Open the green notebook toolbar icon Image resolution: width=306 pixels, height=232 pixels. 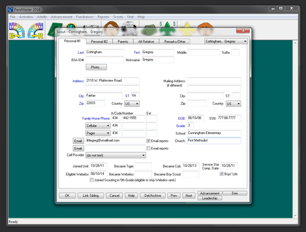tap(55, 29)
